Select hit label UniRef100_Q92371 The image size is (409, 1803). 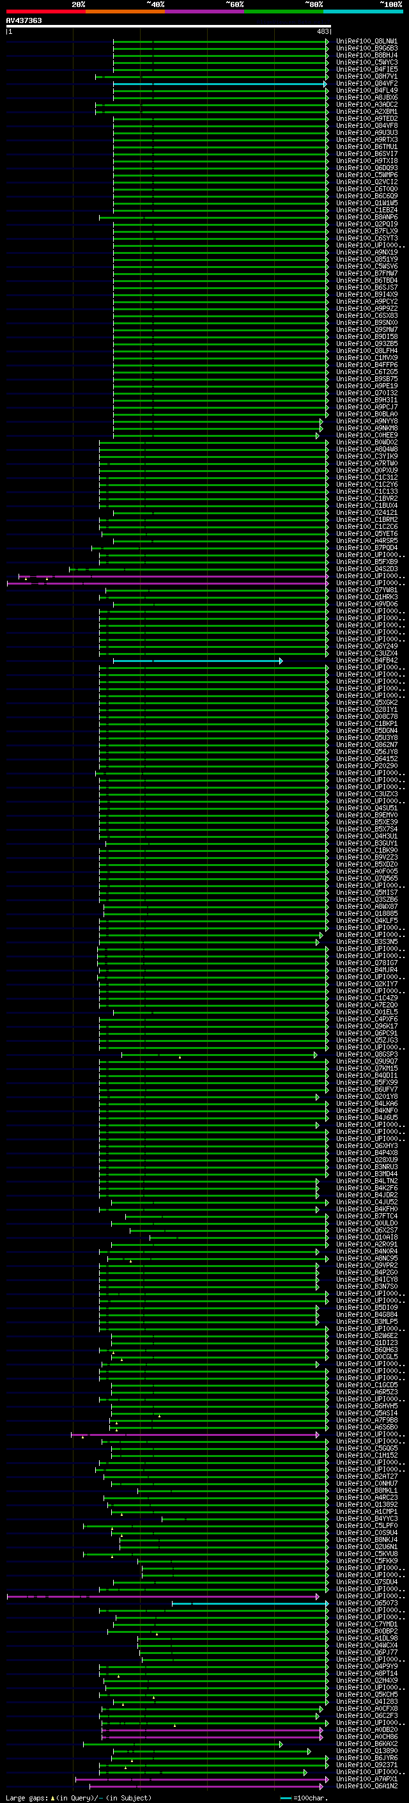click(367, 1765)
